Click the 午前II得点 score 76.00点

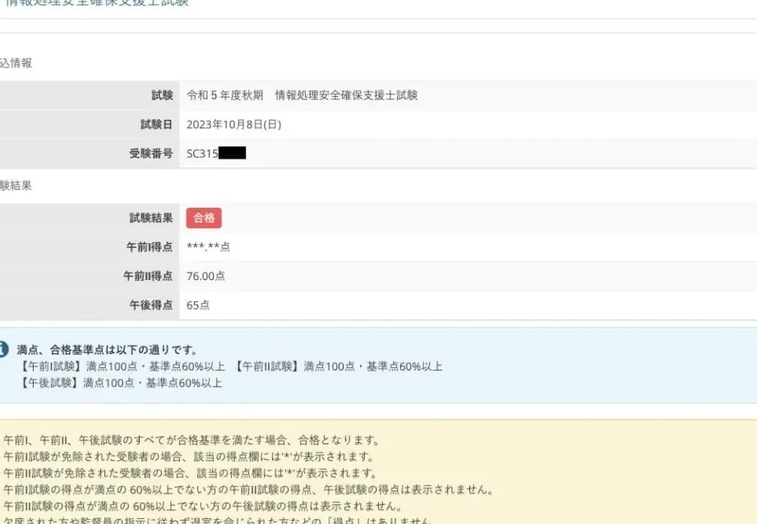pyautogui.click(x=205, y=276)
